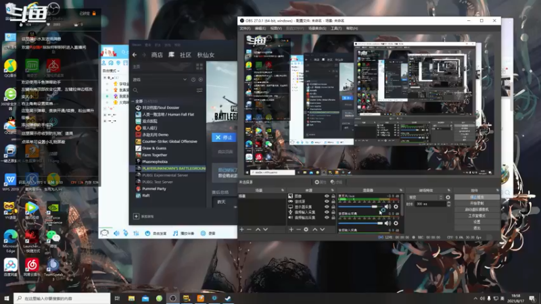Adjust first mixer channel volume slider
Screen dimensions: 541x304
[x=361, y=207]
